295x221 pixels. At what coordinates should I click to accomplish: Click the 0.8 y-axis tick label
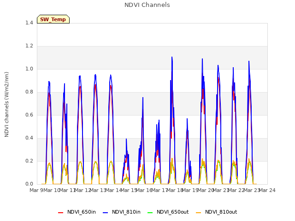tap(29, 92)
